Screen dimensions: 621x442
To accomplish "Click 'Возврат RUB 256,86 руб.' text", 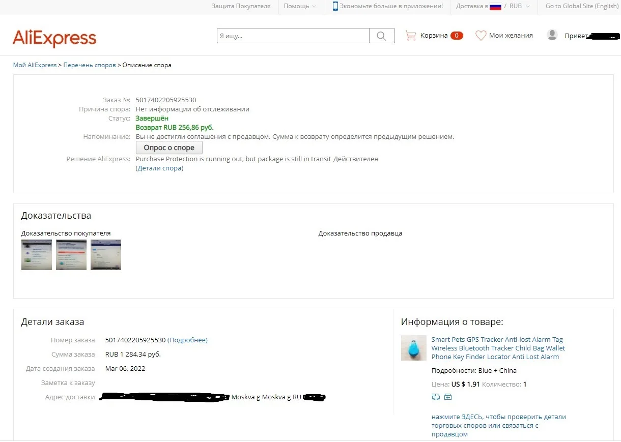I will [175, 127].
